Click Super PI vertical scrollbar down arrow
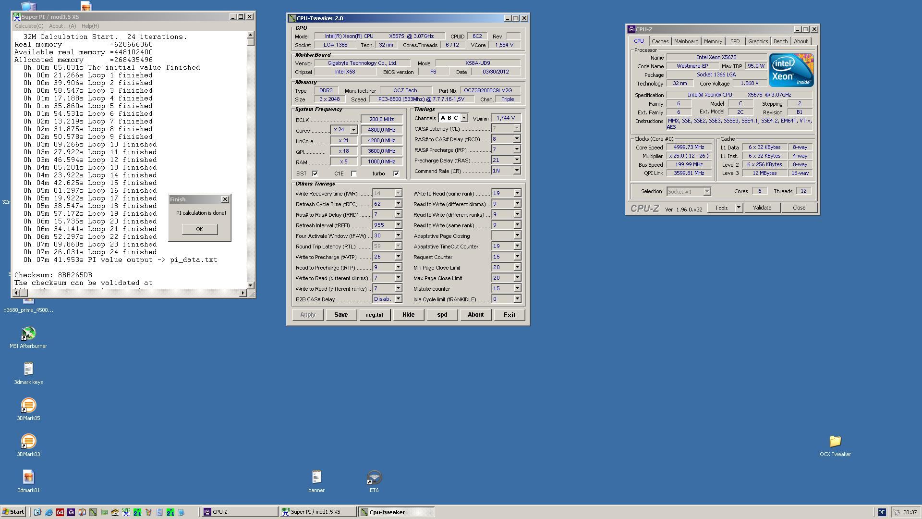 (250, 285)
